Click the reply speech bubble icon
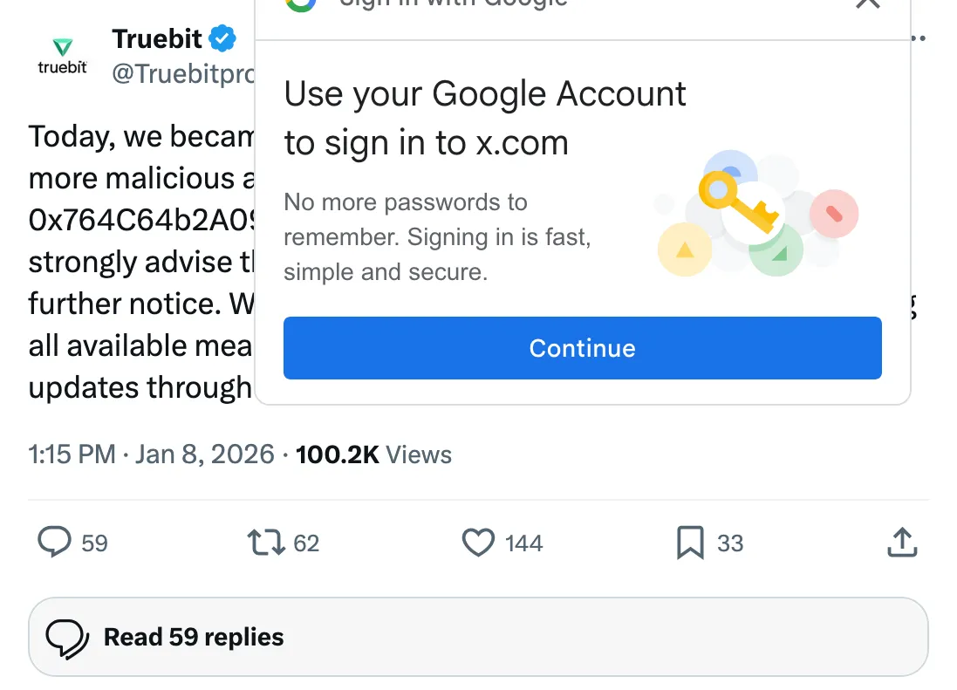957x690 pixels. tap(54, 543)
